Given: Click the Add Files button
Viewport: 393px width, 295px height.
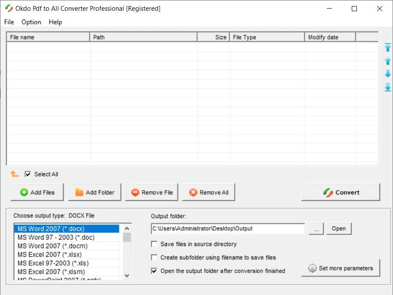Looking at the screenshot, I should pyautogui.click(x=37, y=192).
